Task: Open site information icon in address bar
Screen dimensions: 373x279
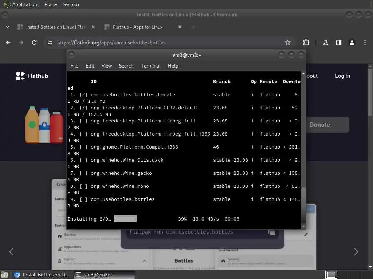Action: (x=50, y=43)
